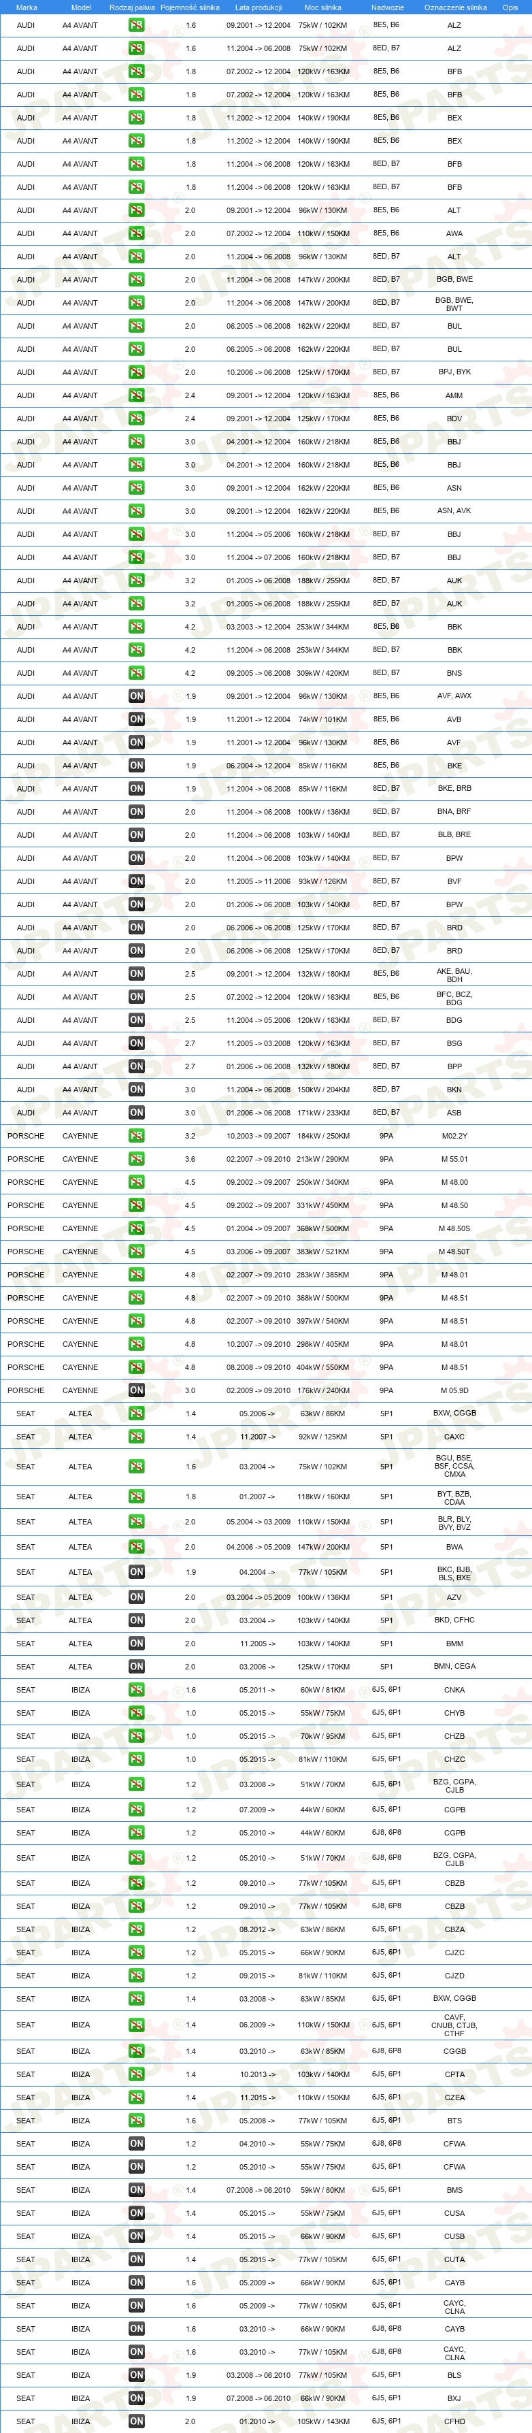The image size is (532, 2433).
Task: Click the Lata produkcji column header
Action: [258, 7]
